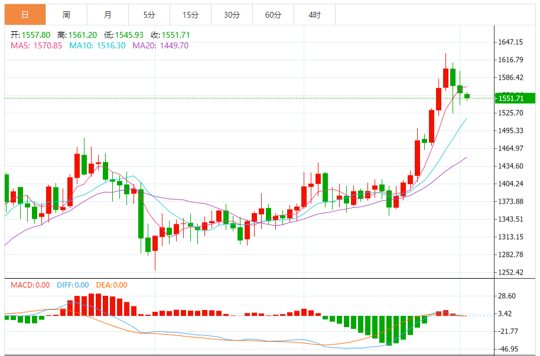This screenshot has height=356, width=540.
Task: Switch to the 4时 four-hour tab
Action: pos(314,15)
